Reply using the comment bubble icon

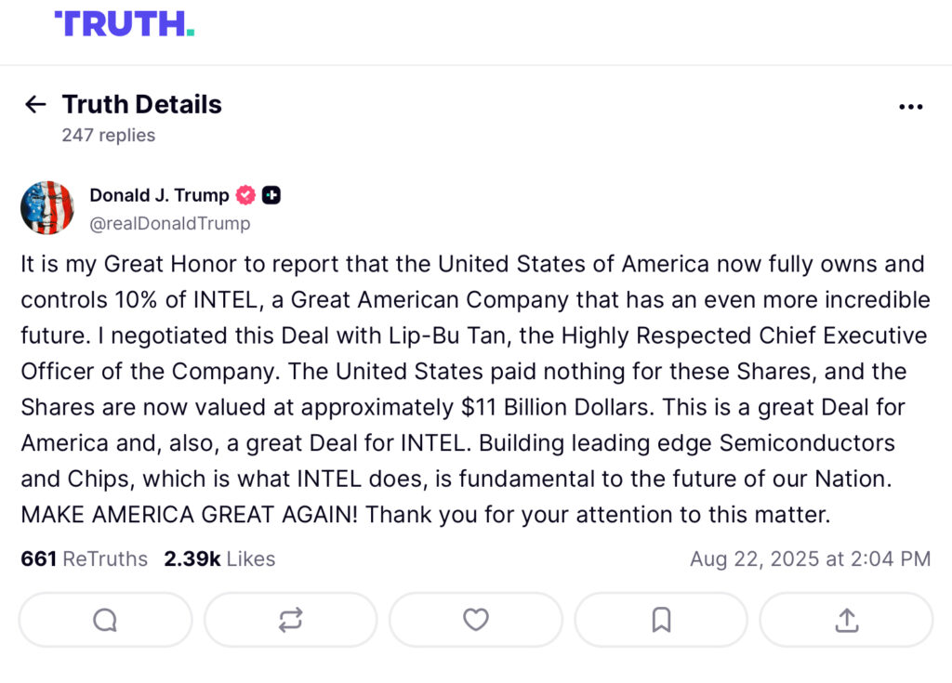(106, 620)
